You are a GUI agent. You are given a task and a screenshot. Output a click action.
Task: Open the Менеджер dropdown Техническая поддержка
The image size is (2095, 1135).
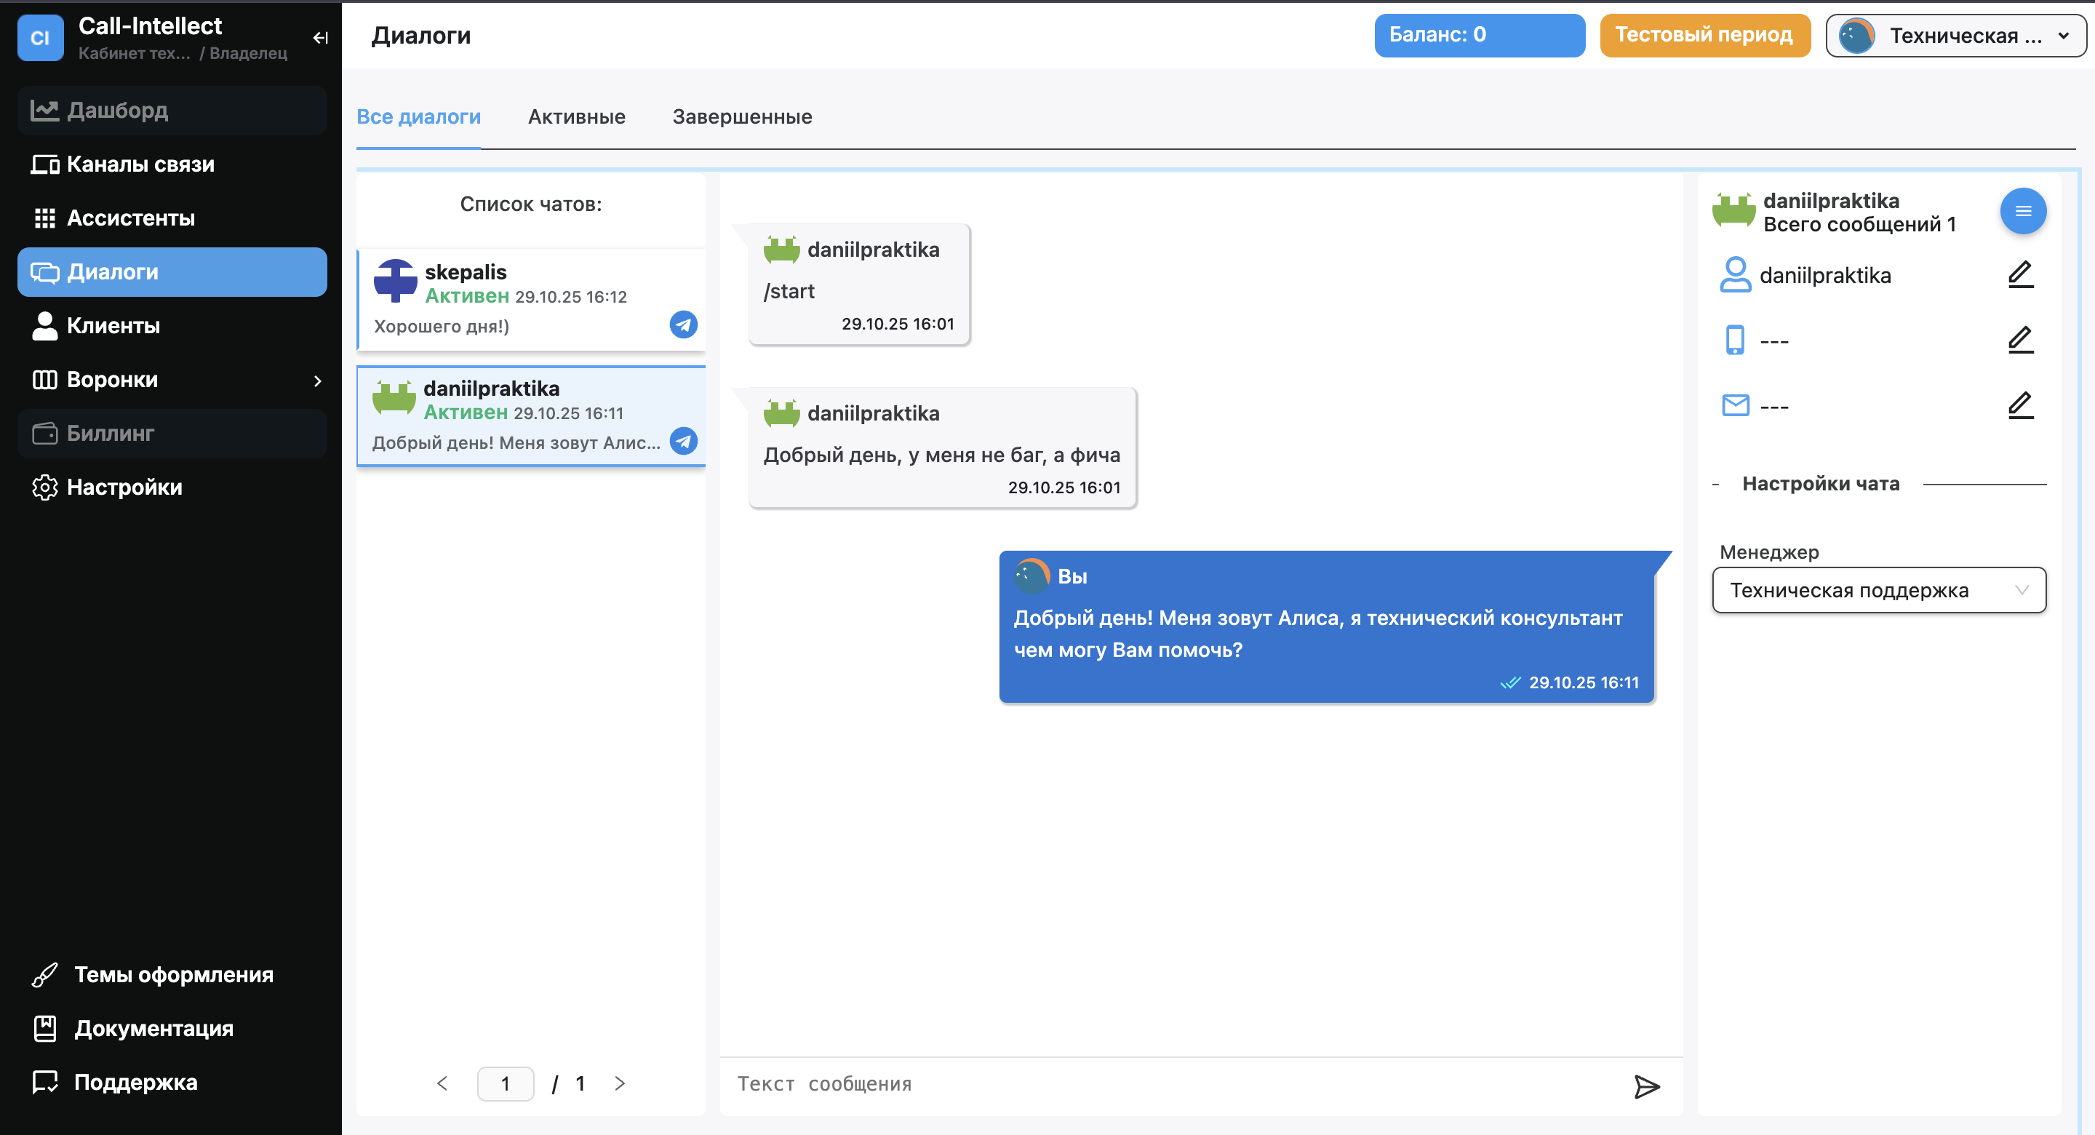[x=1877, y=590]
